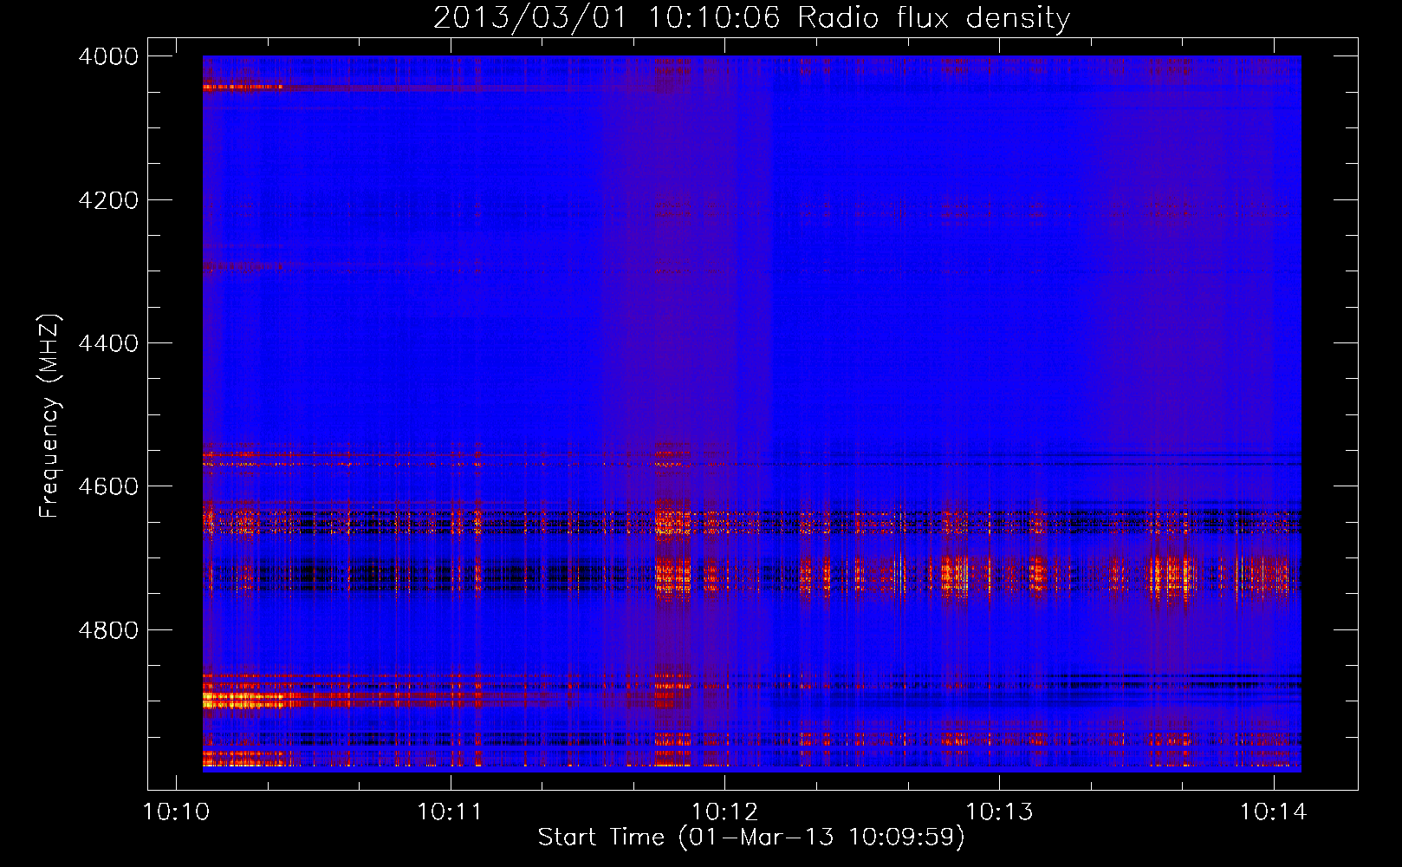This screenshot has width=1402, height=867.
Task: Click the 10:12 time tick label
Action: (x=724, y=812)
